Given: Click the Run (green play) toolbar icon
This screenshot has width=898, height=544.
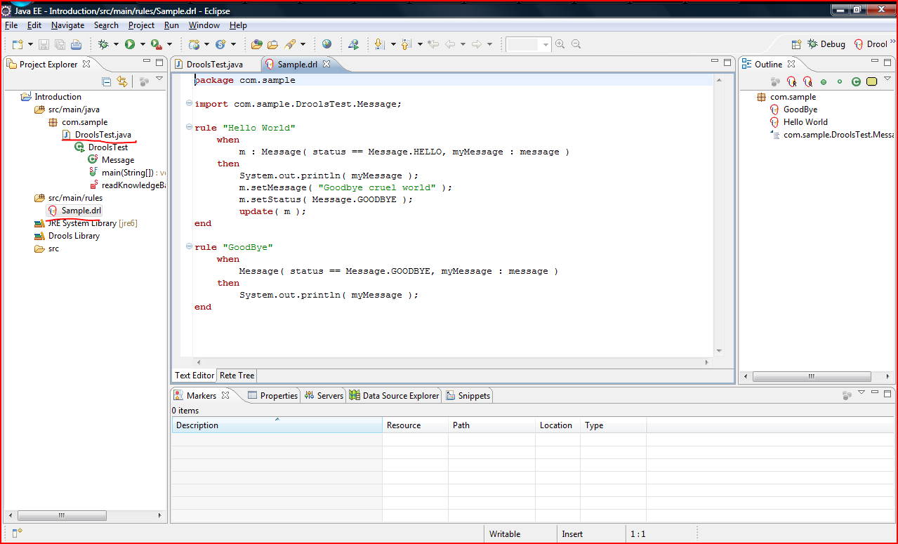Looking at the screenshot, I should 130,44.
